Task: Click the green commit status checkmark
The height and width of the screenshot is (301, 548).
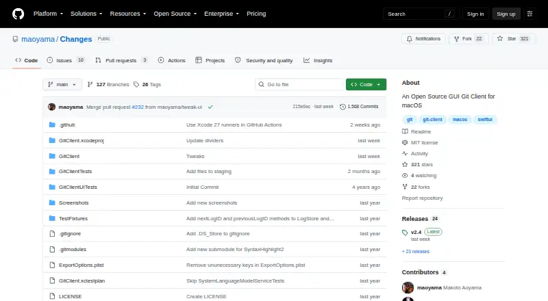Action: [210, 107]
